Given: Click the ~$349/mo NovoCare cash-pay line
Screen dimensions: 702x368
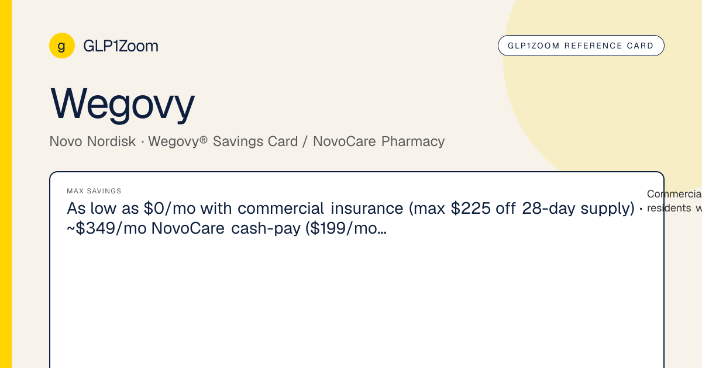Looking at the screenshot, I should [186, 228].
